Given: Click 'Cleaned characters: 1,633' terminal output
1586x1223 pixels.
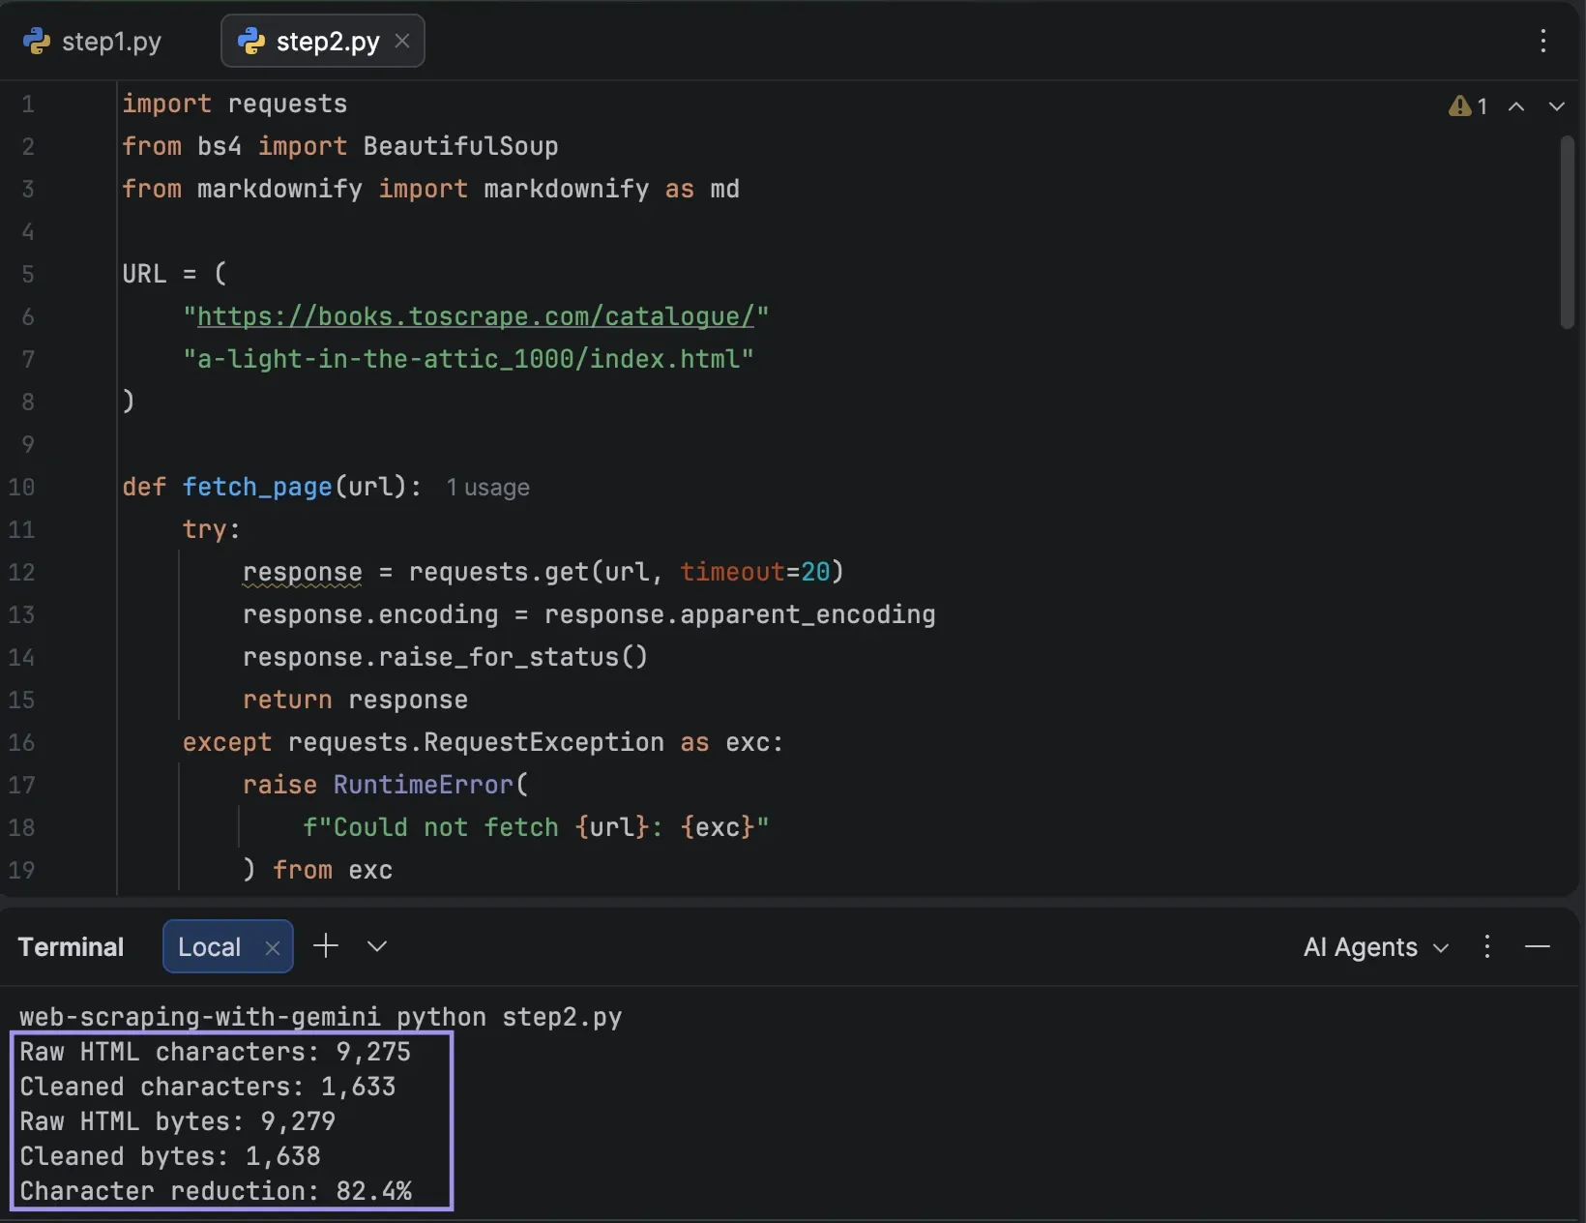Looking at the screenshot, I should click(x=207, y=1087).
